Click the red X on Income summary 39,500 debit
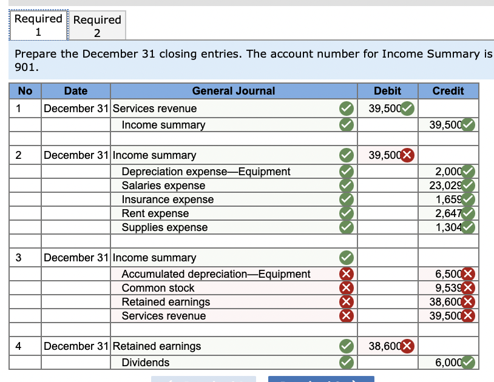Screen dimensions: 494x382 405,155
